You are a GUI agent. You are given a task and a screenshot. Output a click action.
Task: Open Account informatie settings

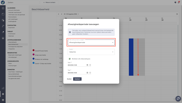14,10
